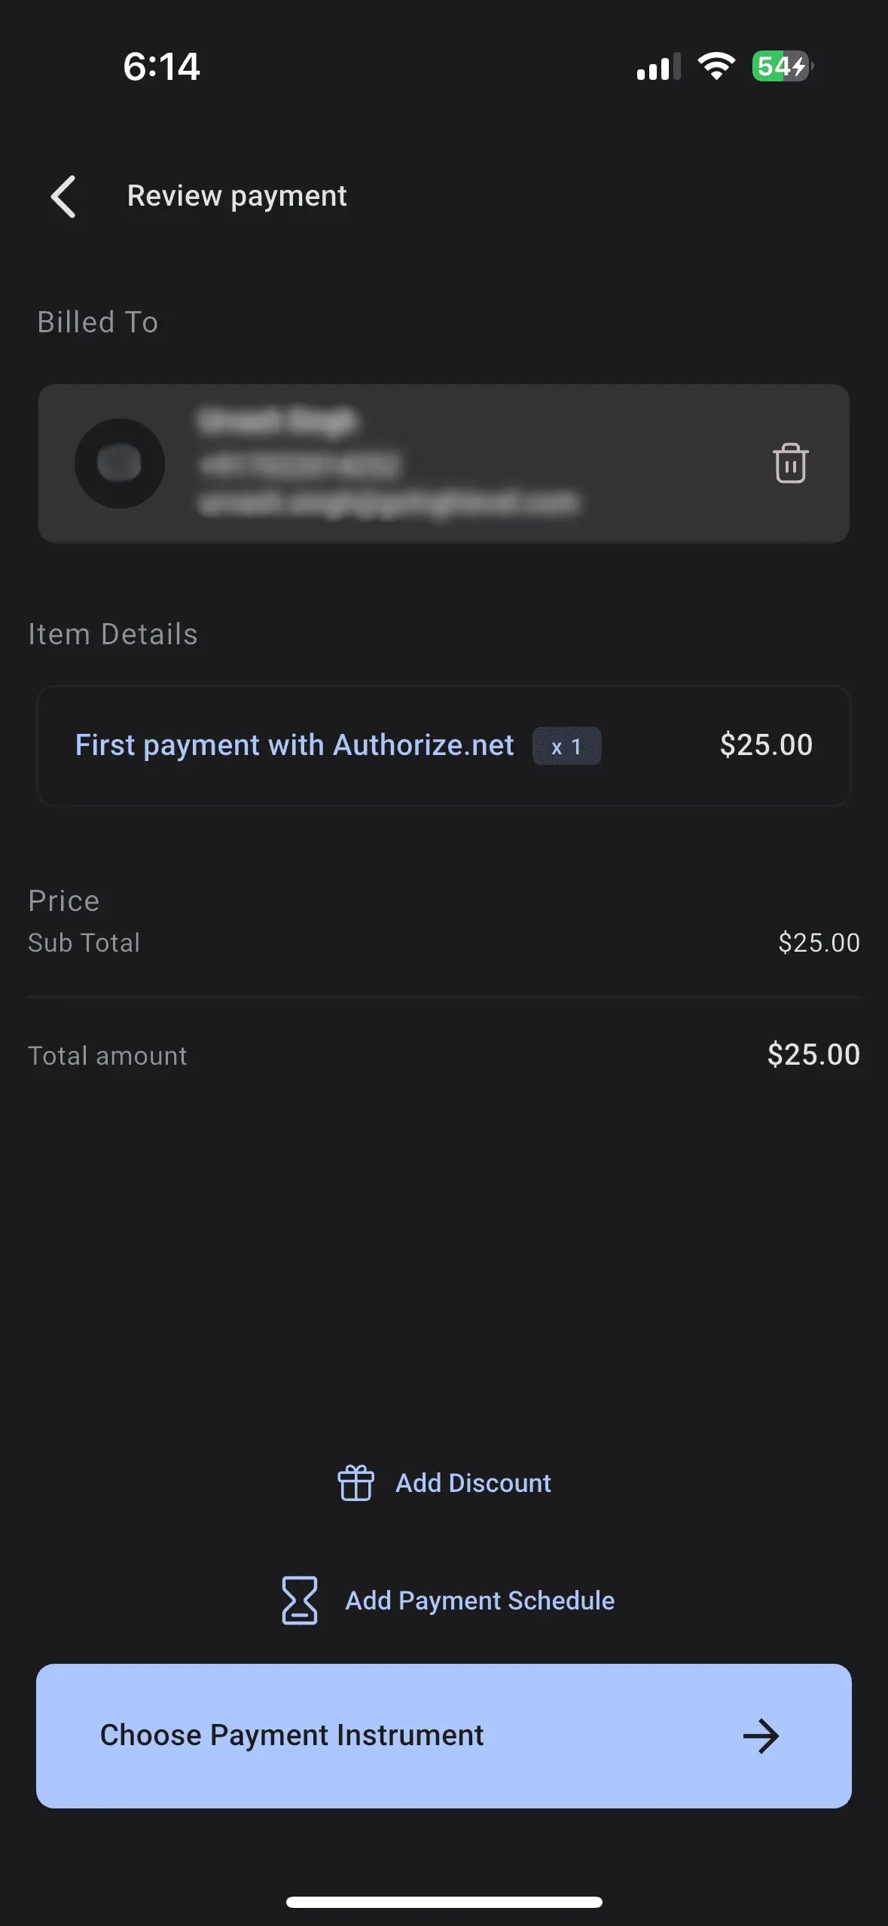
Task: Tap the cellular signal bars
Action: [x=658, y=67]
